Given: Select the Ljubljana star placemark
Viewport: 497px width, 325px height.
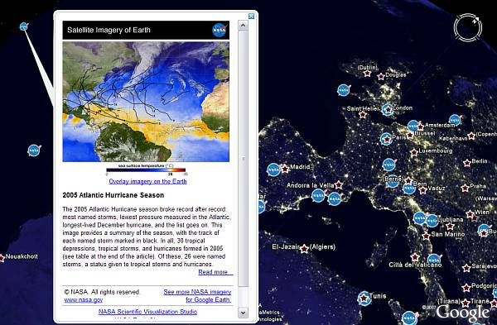Looking at the screenshot, I should click(450, 226).
